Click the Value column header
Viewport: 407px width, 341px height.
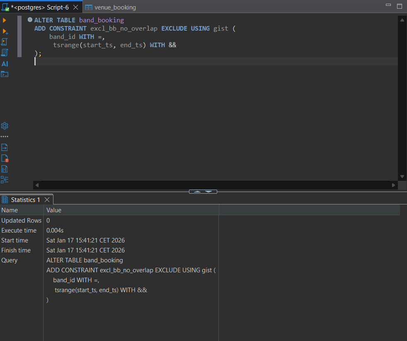[54, 210]
